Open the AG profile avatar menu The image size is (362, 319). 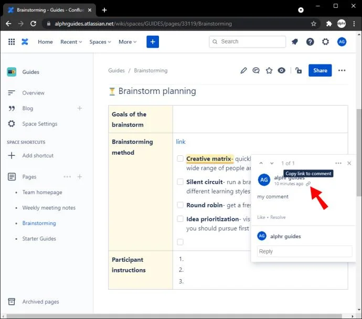pos(342,42)
